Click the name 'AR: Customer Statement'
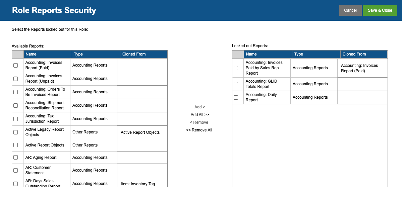 point(38,170)
